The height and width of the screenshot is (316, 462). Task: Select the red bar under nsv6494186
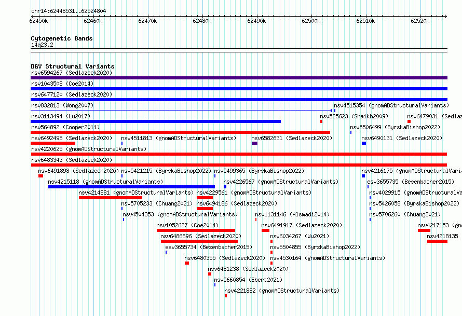point(205,209)
